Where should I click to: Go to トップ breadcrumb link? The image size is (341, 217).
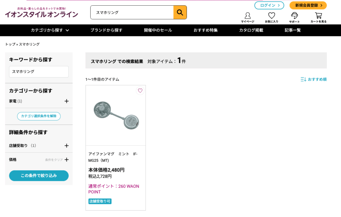(x=10, y=44)
